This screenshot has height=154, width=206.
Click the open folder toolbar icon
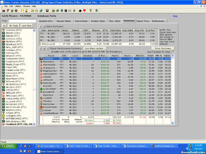pos(33,11)
